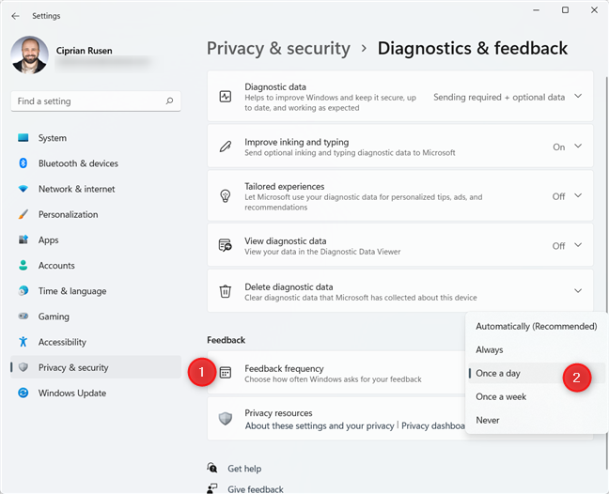The width and height of the screenshot is (609, 494).
Task: Go to Gaming settings
Action: click(x=96, y=316)
